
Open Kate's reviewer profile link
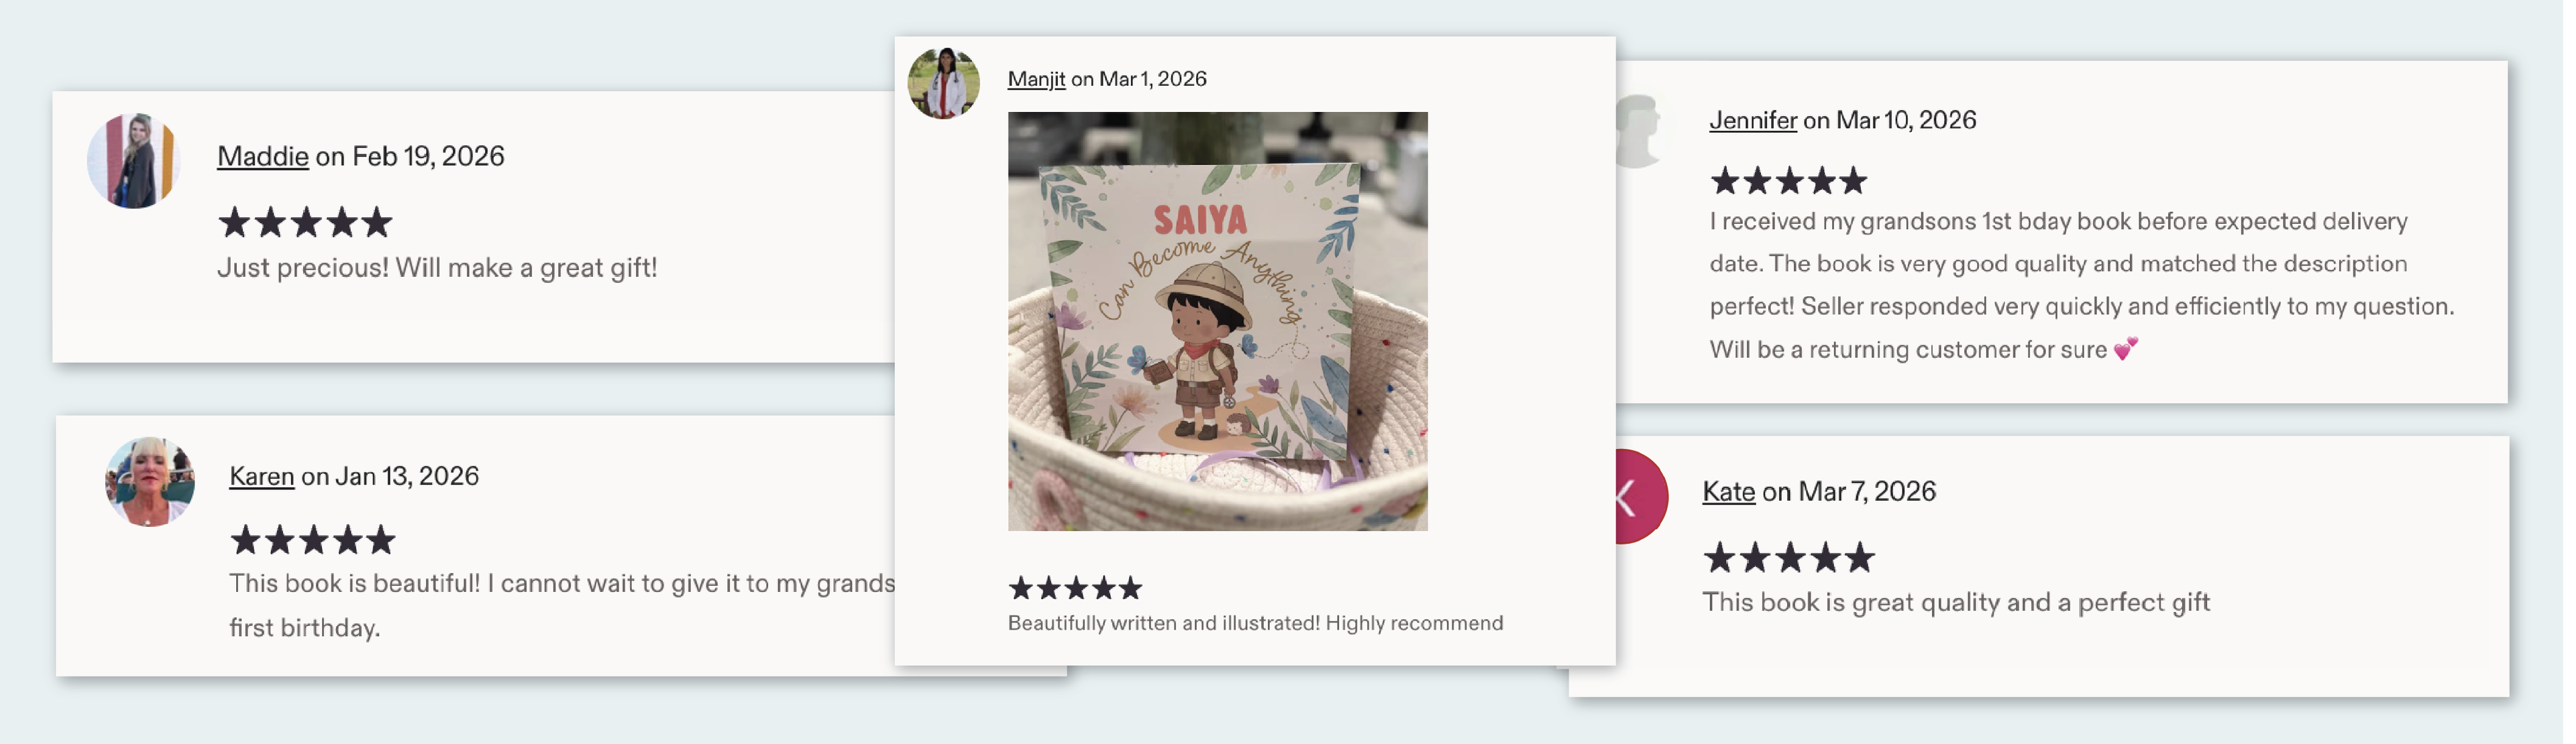1728,491
